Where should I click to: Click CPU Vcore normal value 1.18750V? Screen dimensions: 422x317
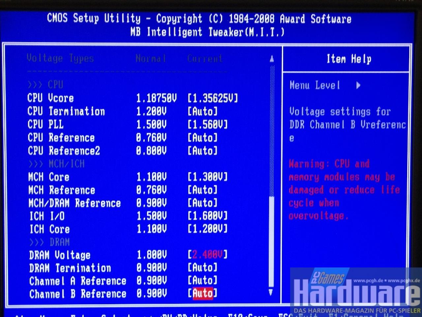[156, 98]
